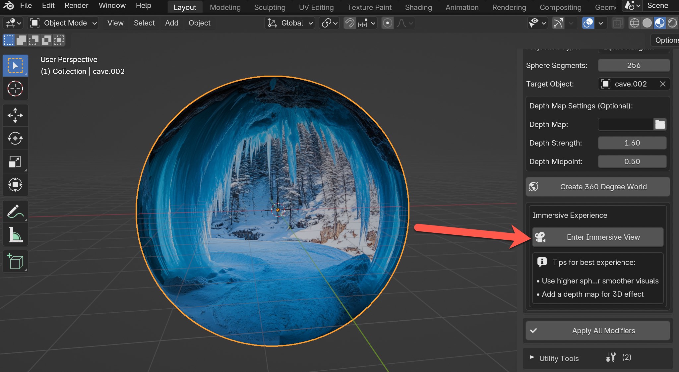Screen dimensions: 679x372
Task: Click Enter Immersive View button
Action: [598, 237]
